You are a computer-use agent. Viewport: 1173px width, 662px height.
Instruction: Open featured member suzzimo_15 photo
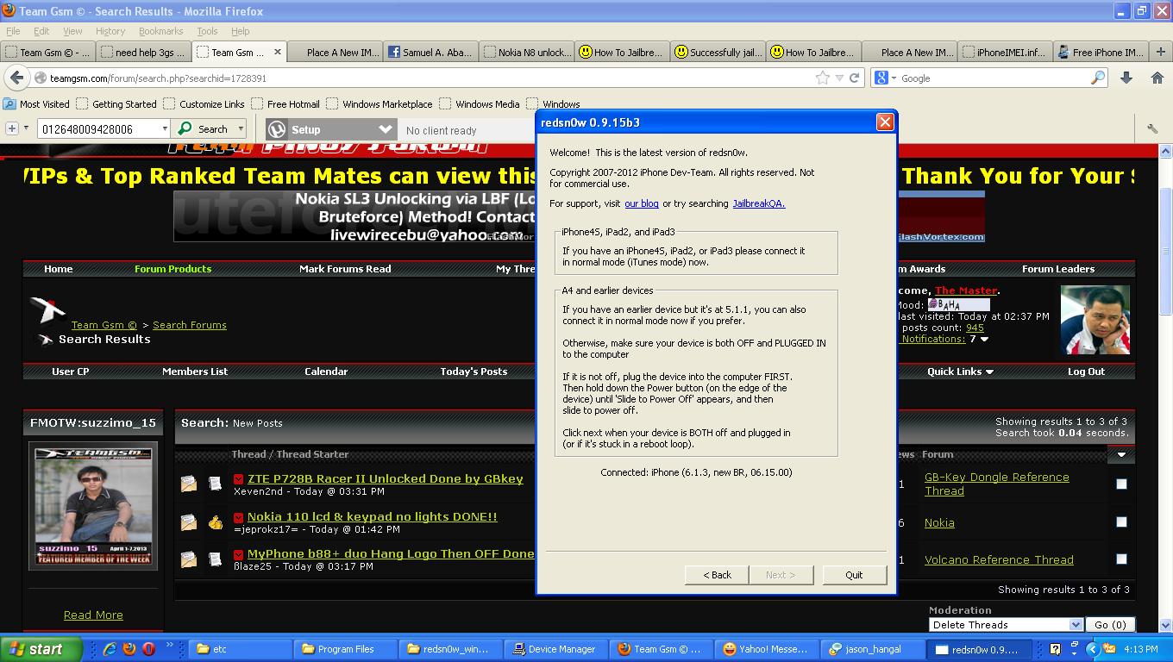(93, 505)
